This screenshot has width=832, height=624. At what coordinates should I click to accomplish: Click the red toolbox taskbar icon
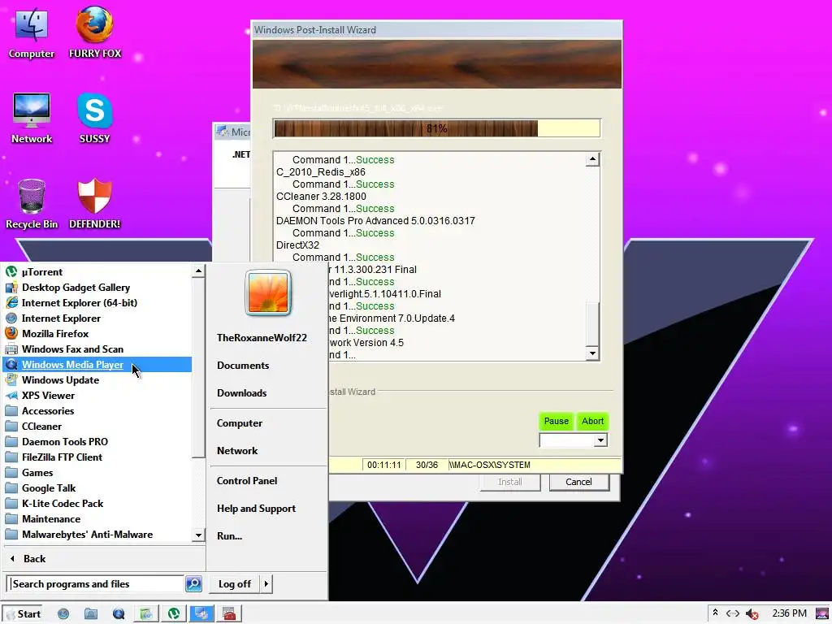[229, 614]
